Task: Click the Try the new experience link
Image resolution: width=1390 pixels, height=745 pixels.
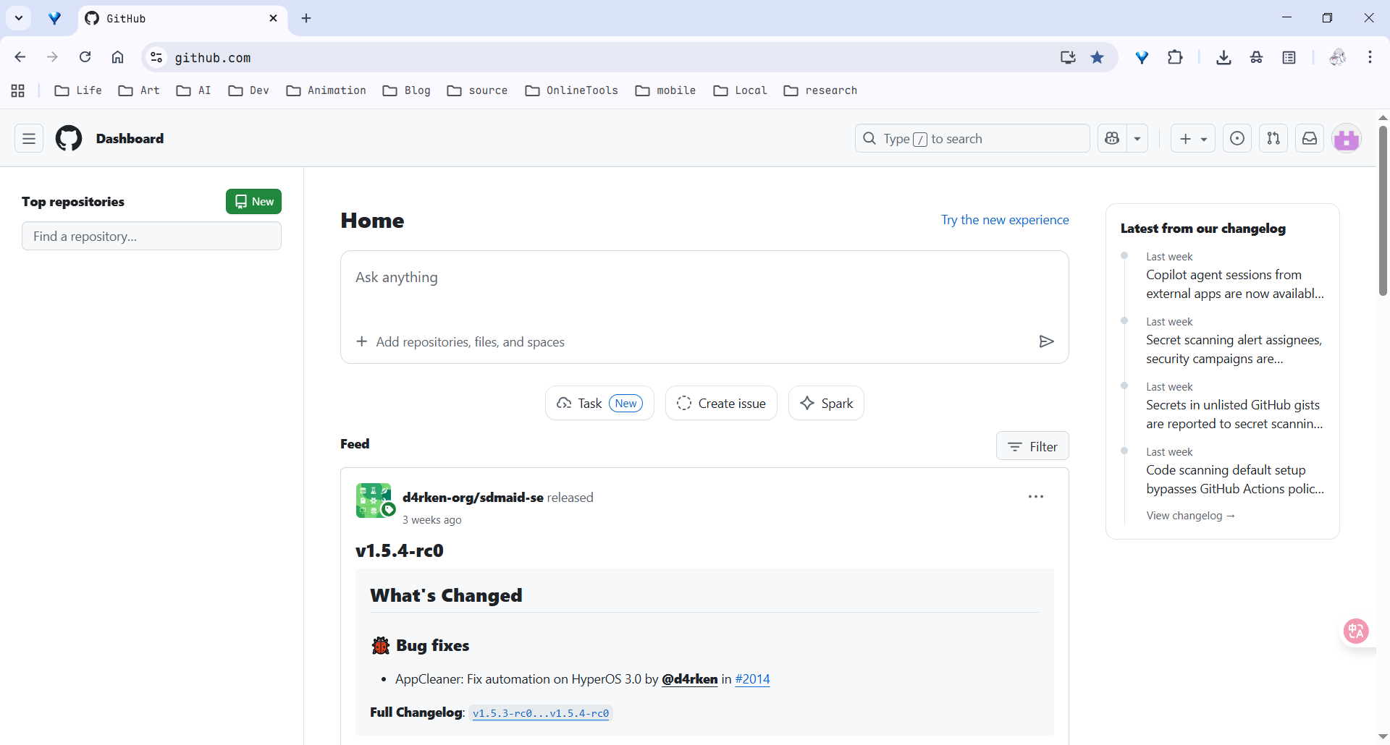Action: pyautogui.click(x=1005, y=220)
